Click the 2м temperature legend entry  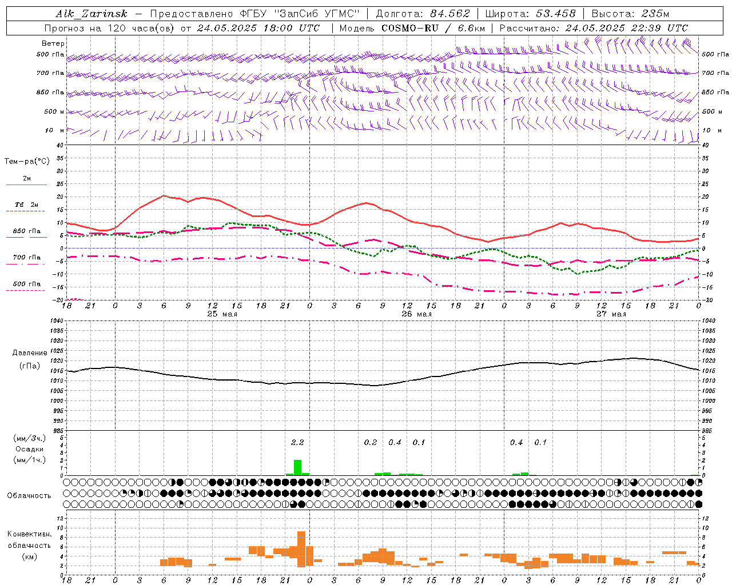[x=27, y=179]
